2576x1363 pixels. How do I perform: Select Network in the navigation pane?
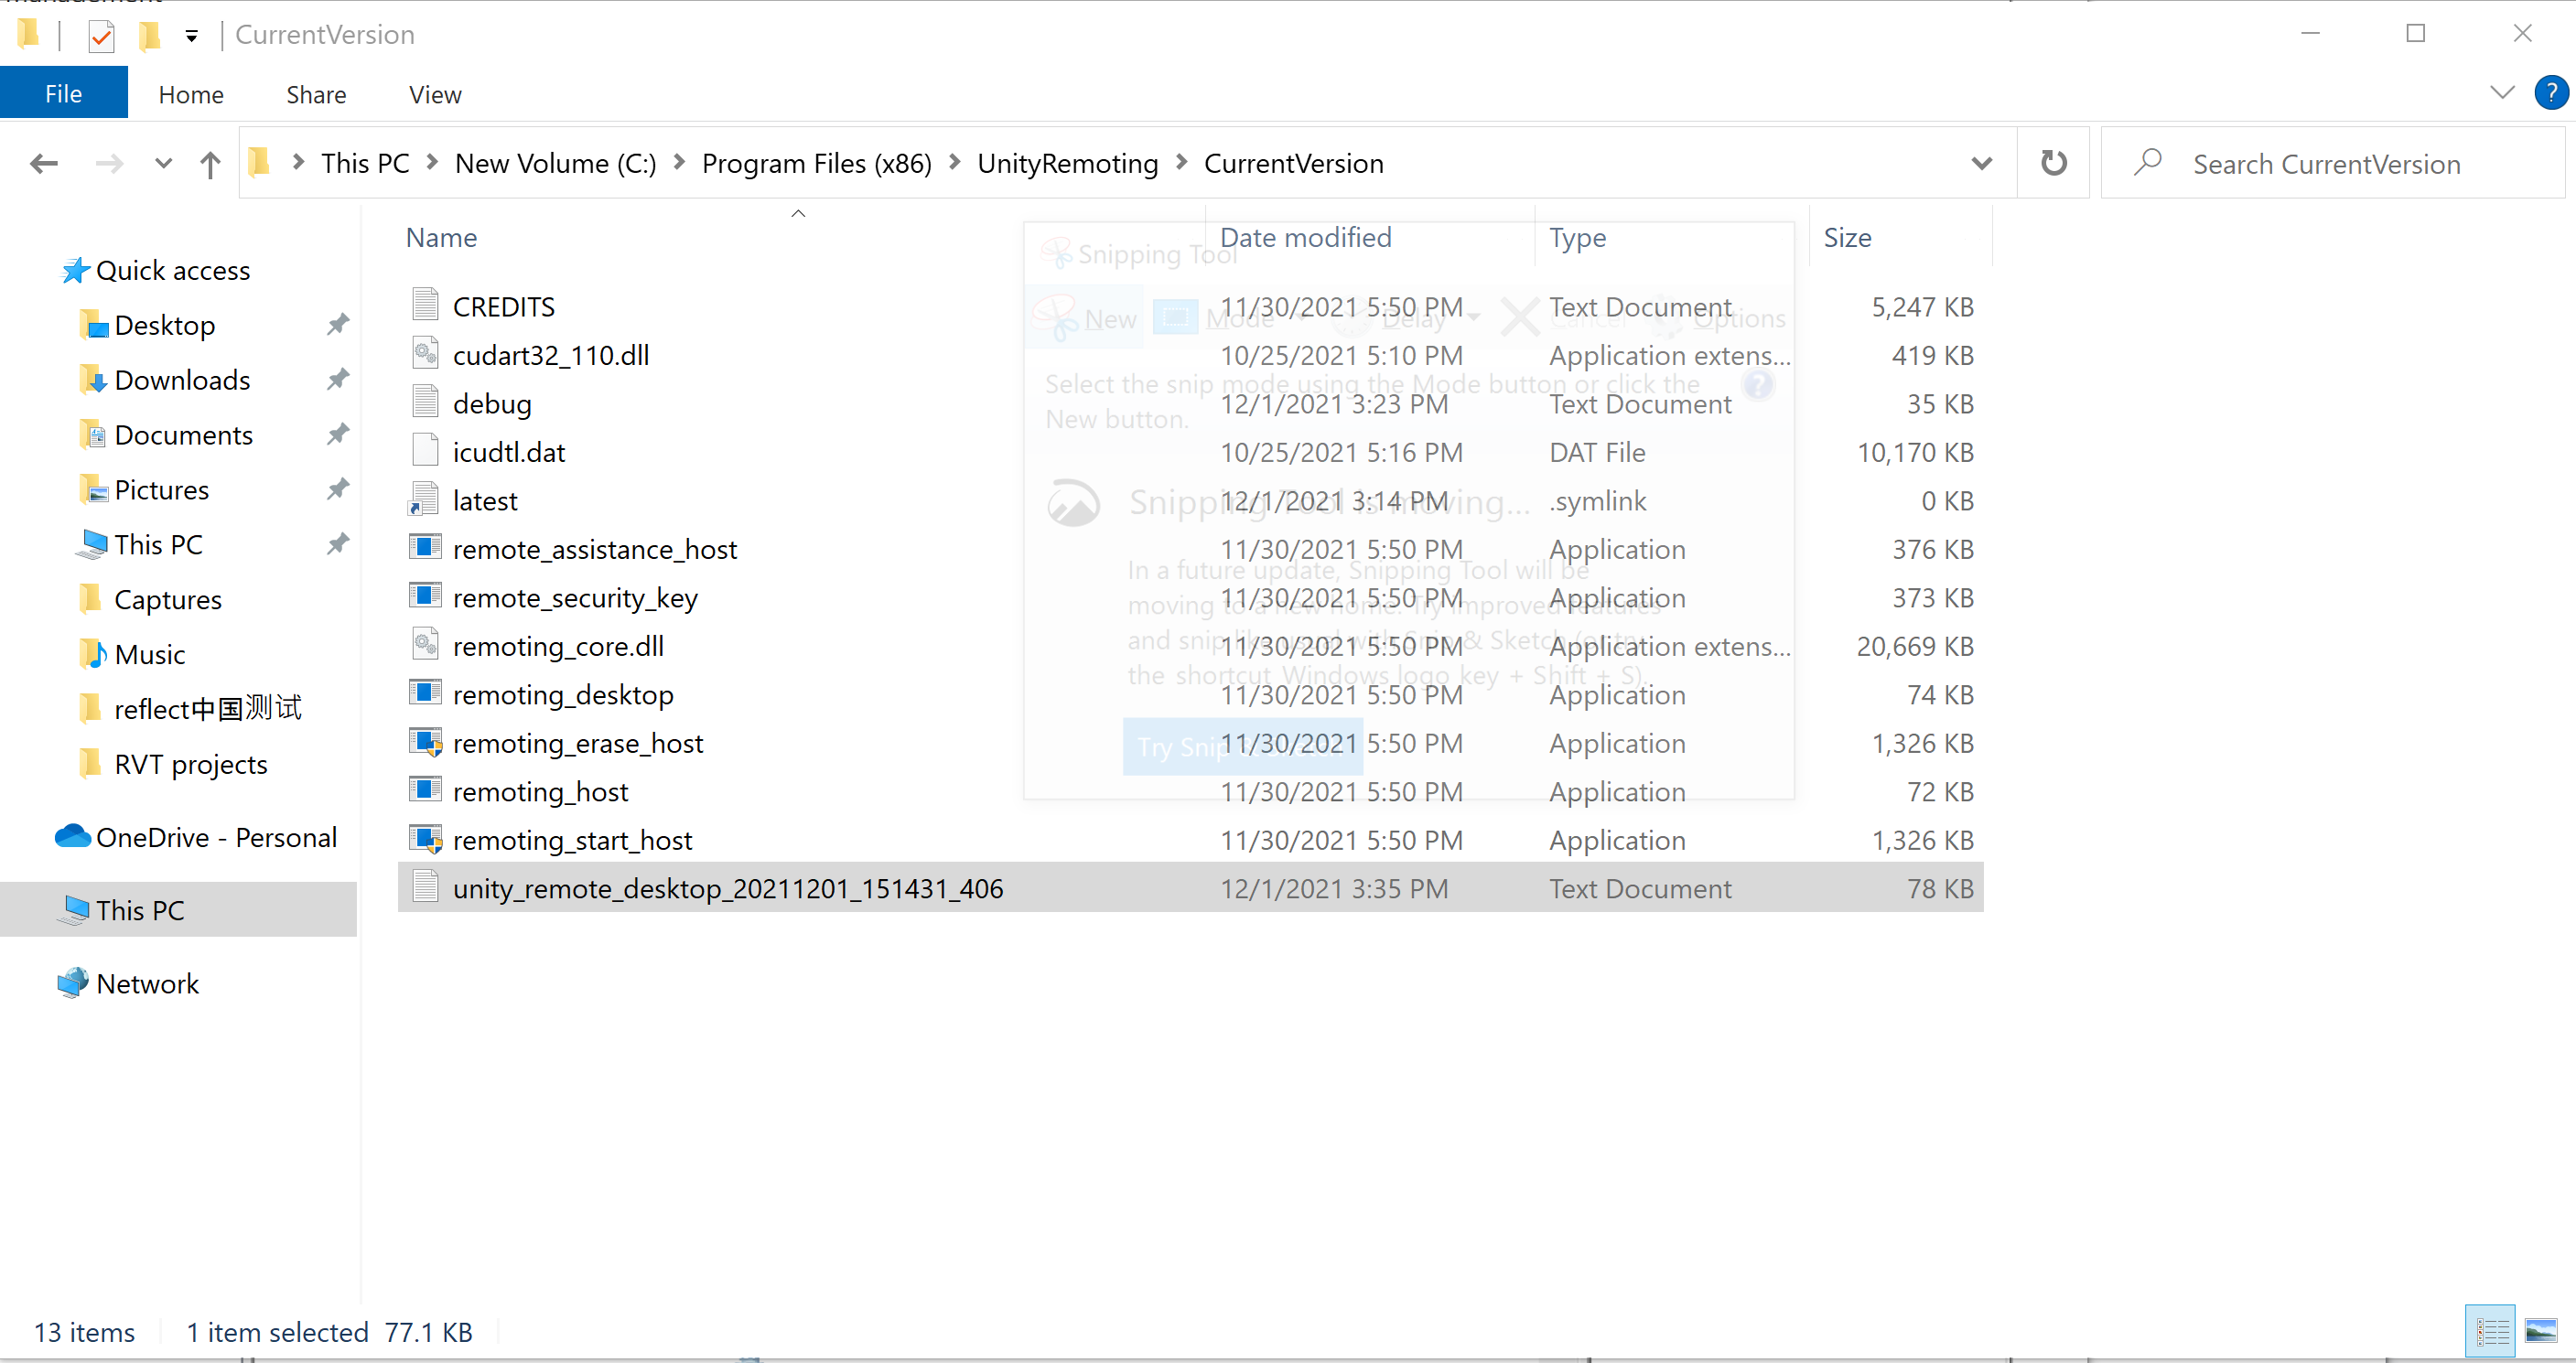(147, 984)
